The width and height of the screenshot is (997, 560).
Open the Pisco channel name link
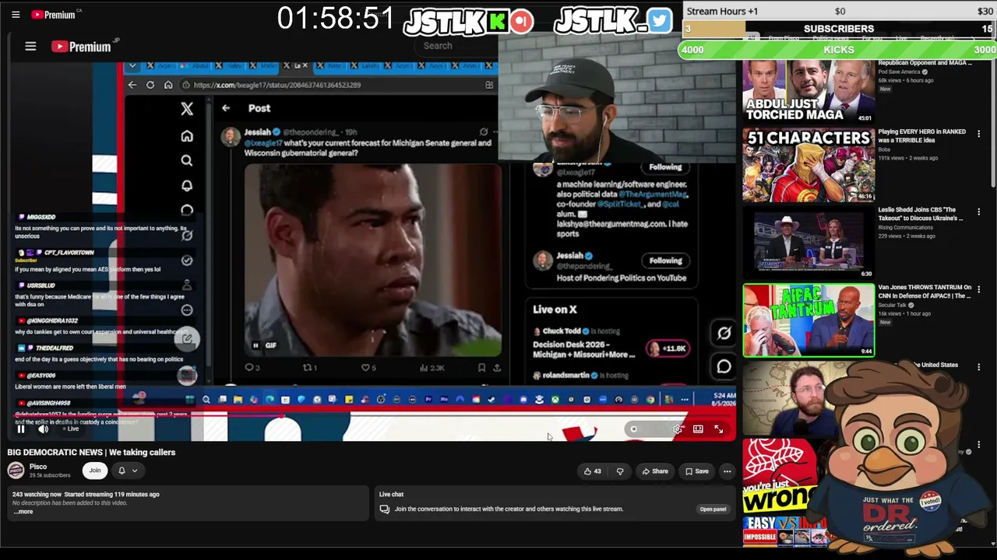[38, 467]
